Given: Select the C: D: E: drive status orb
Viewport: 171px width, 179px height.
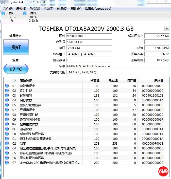Looking at the screenshot, I should click(x=25, y=13).
